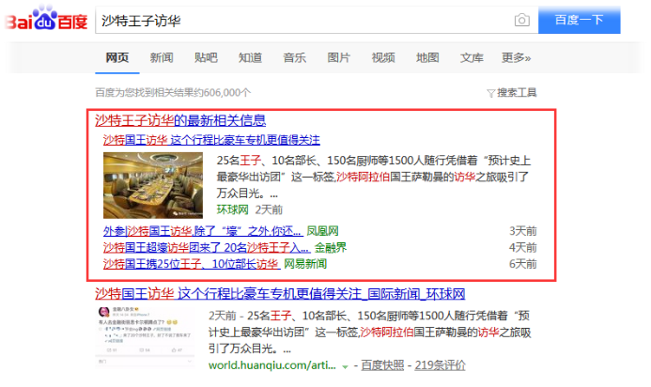Expand the 更多 dropdown menu

[516, 58]
